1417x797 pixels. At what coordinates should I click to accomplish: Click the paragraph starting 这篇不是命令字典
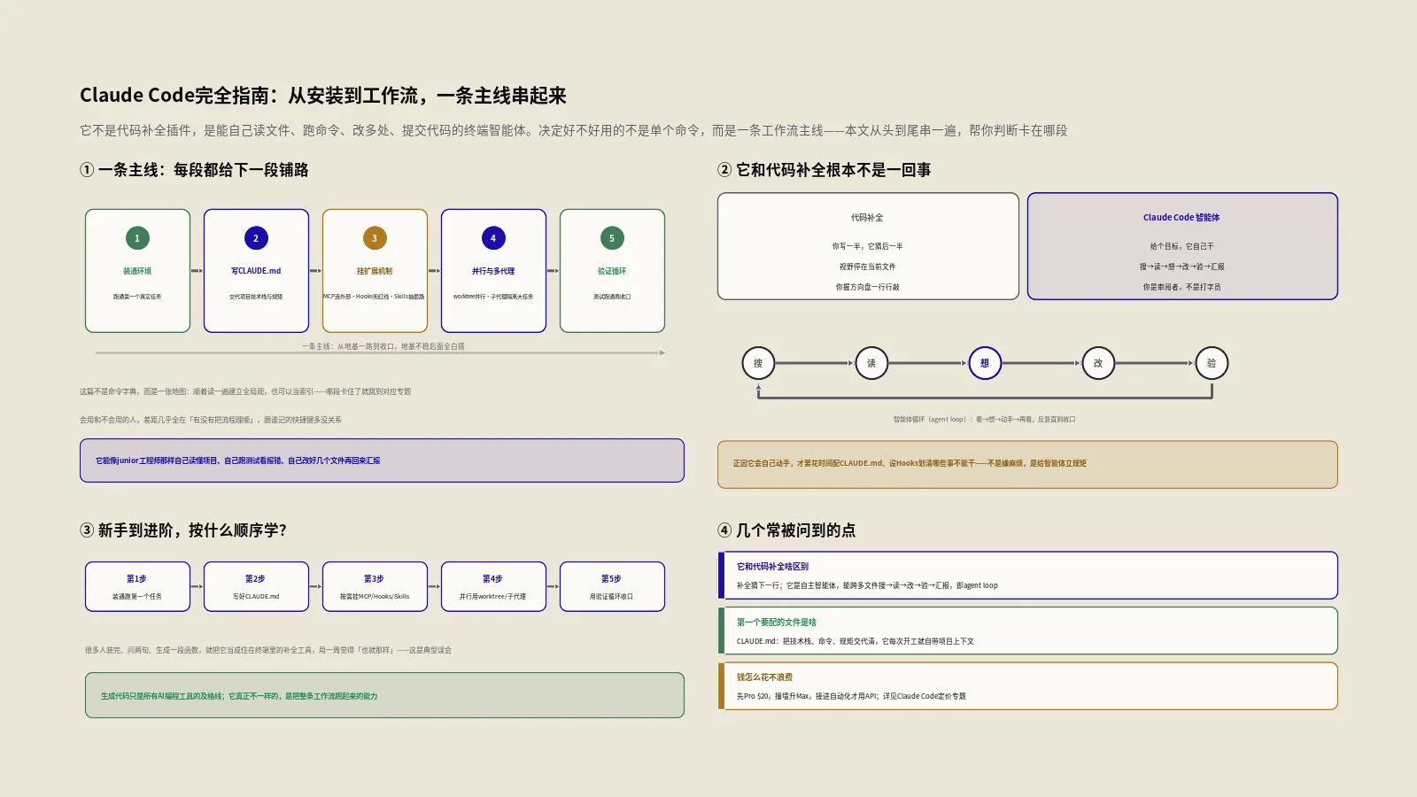[245, 391]
